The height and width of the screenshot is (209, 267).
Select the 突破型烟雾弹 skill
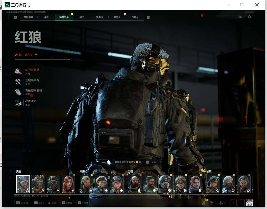click(28, 92)
